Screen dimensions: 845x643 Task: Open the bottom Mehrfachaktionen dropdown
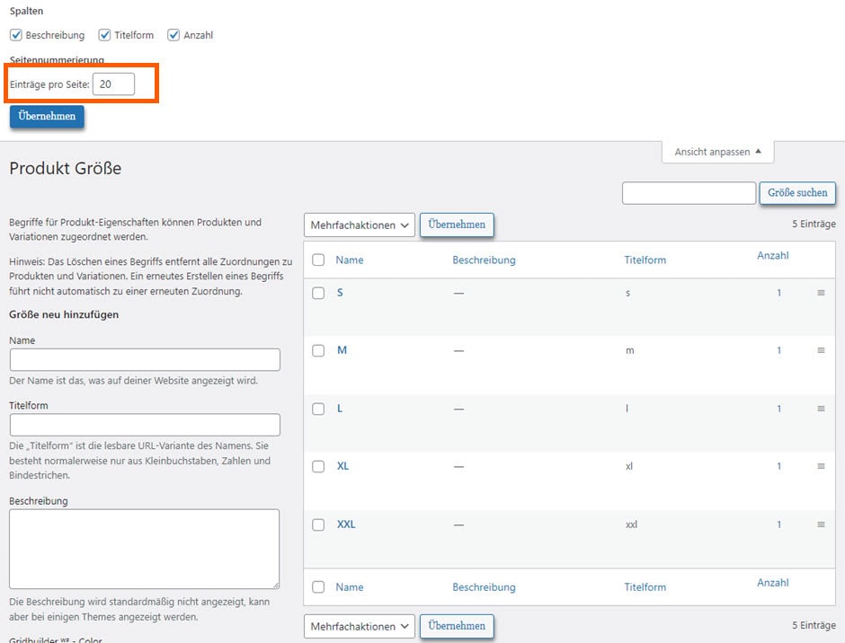(x=359, y=626)
